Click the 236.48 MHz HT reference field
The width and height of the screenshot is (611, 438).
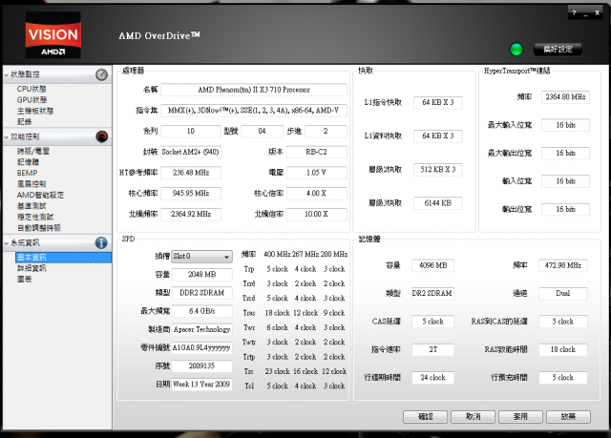191,173
